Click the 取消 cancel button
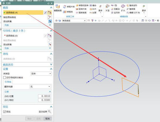This screenshot has width=160, height=122. coord(47,119)
